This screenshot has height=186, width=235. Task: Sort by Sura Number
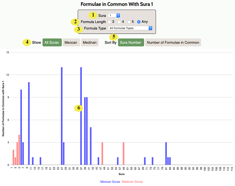point(131,42)
